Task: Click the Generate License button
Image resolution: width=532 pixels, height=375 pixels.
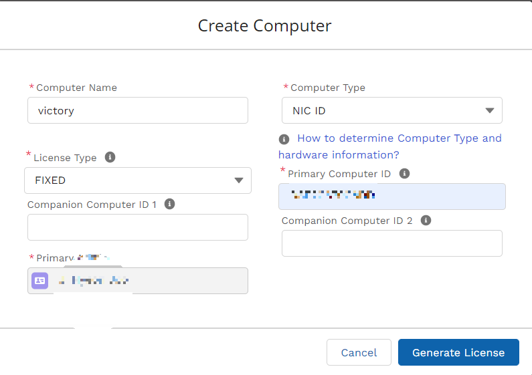Action: click(x=458, y=353)
